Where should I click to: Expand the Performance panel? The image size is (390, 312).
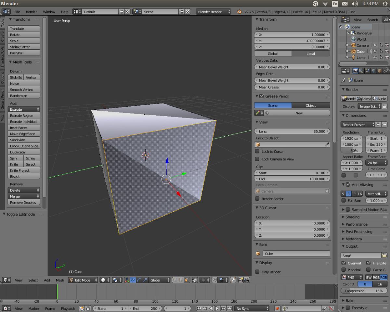pyautogui.click(x=356, y=224)
